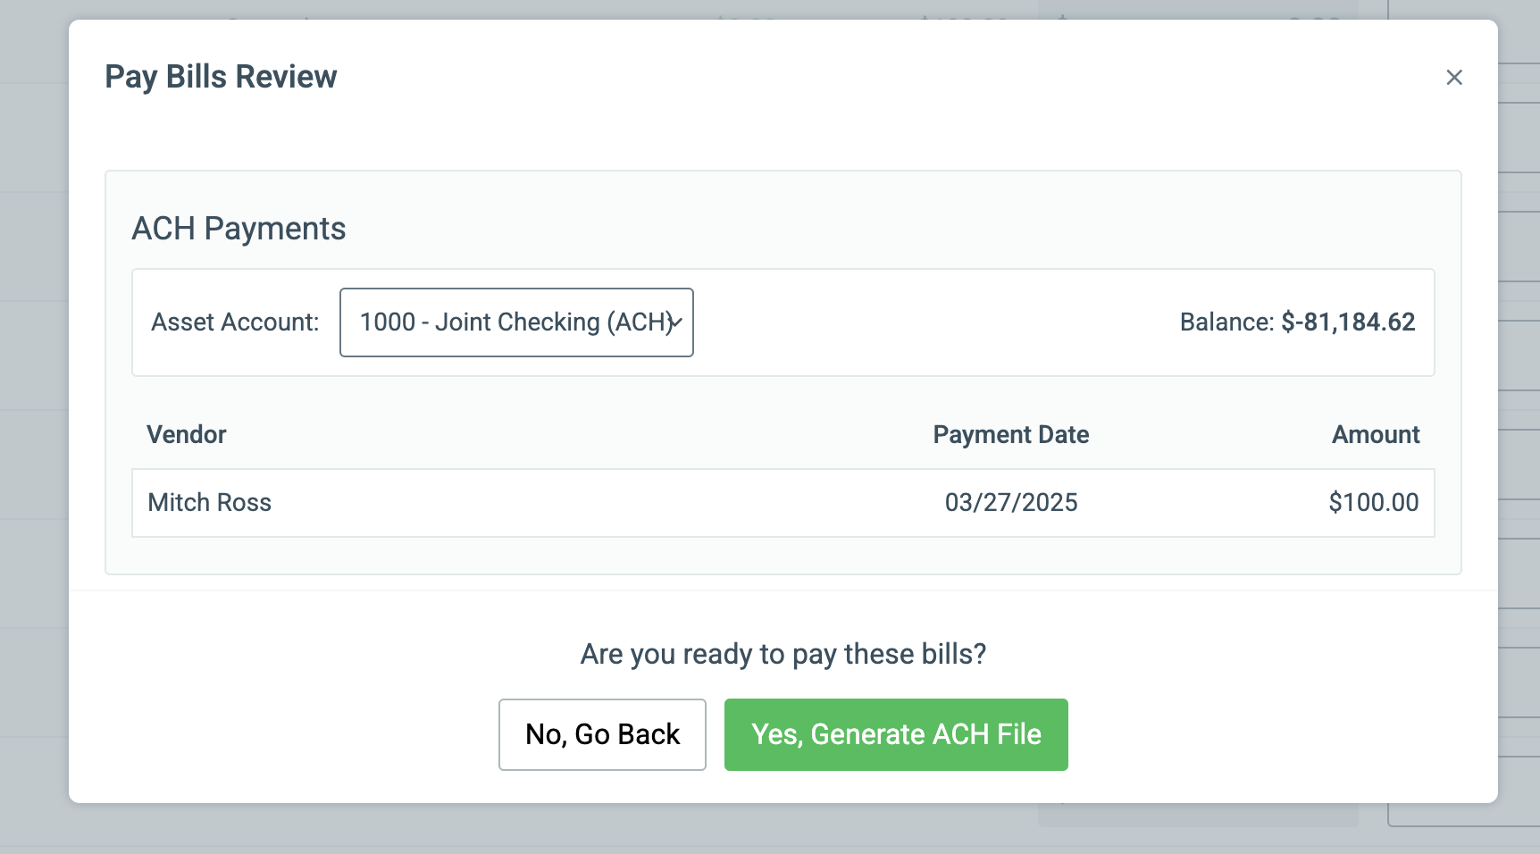Click the balance value $-81,184.62

pyautogui.click(x=1348, y=322)
